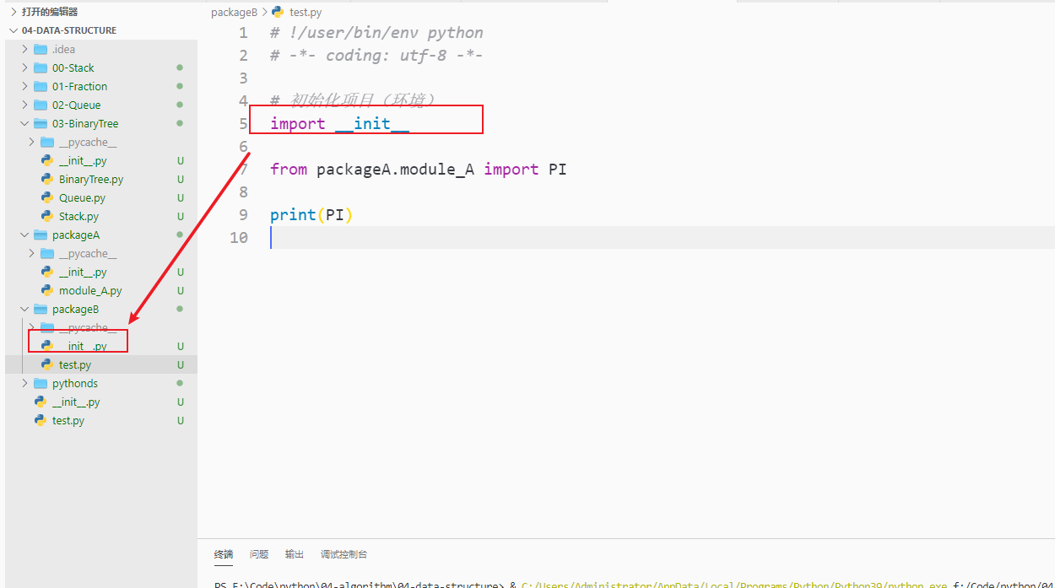The image size is (1055, 588).
Task: Expand the 打开的编辑器 section
Action: [x=14, y=12]
